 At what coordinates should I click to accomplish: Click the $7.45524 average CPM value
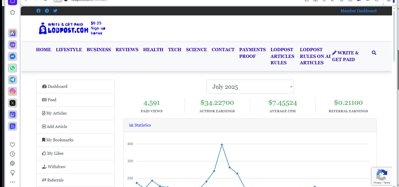[283, 103]
